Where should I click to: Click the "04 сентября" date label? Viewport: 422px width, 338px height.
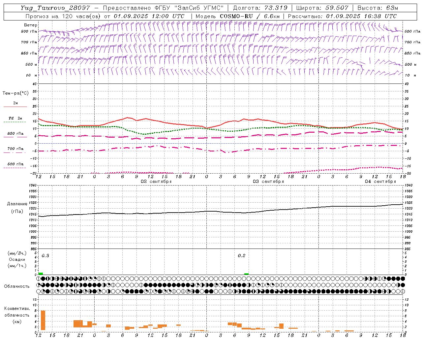tap(380, 182)
